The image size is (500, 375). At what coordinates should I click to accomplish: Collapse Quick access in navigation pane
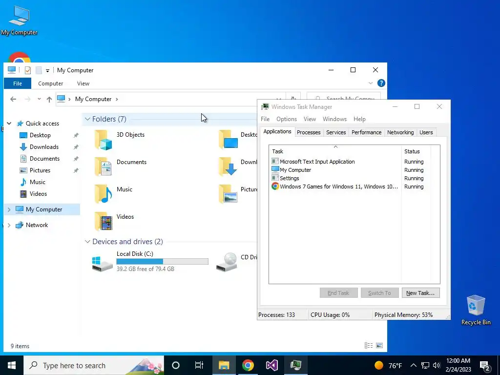[x=9, y=124]
